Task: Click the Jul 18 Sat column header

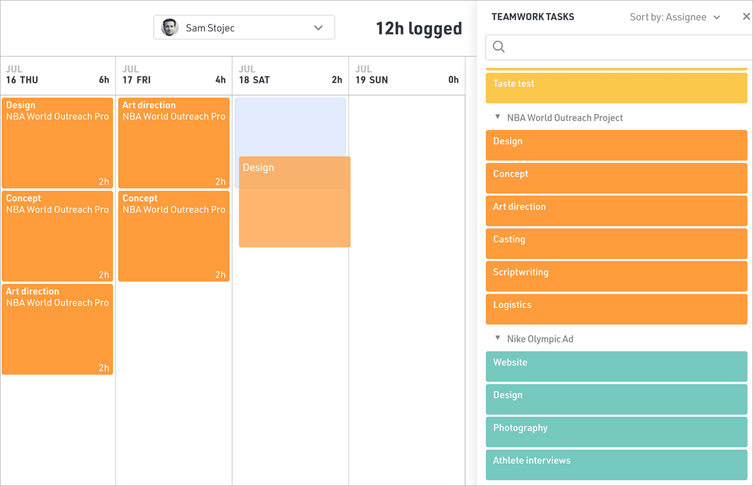Action: pyautogui.click(x=290, y=75)
